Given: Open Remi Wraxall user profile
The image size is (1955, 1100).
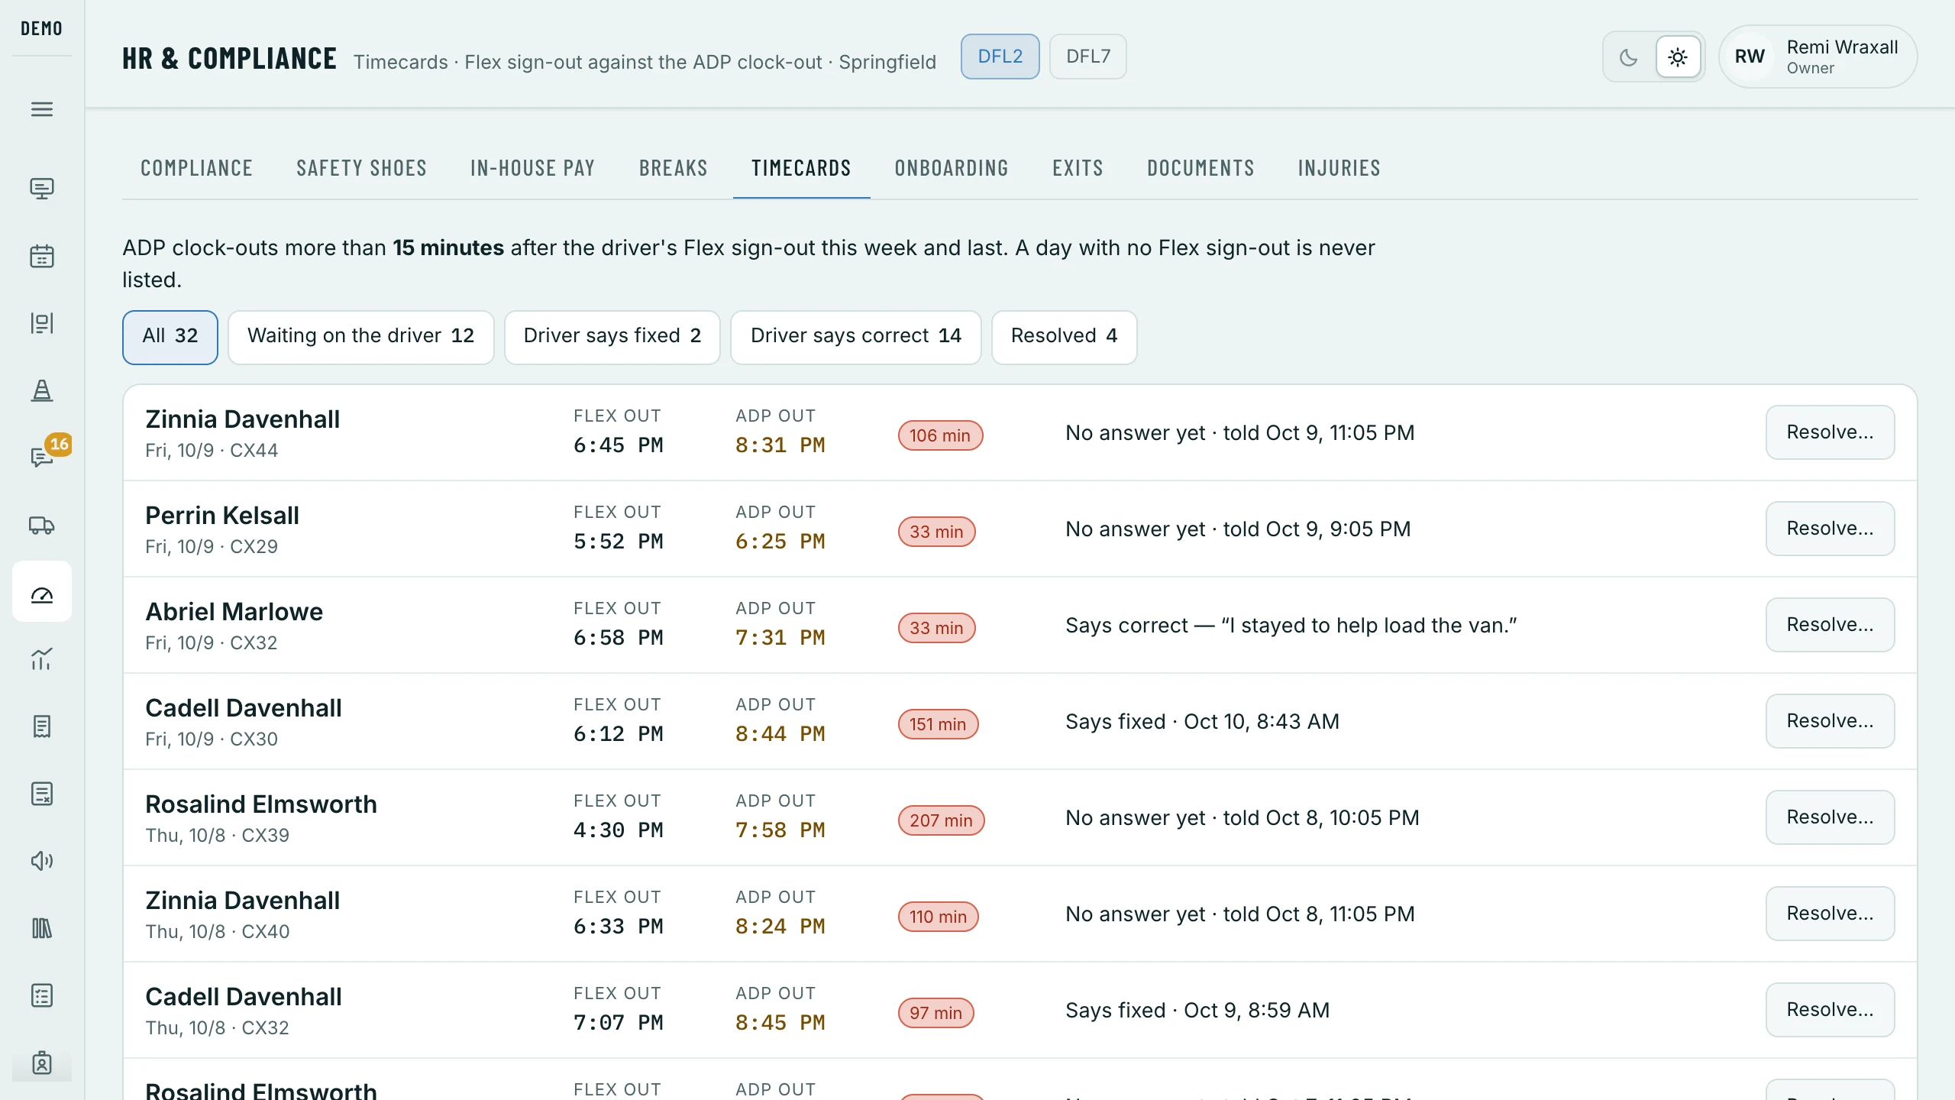Looking at the screenshot, I should click(1818, 57).
